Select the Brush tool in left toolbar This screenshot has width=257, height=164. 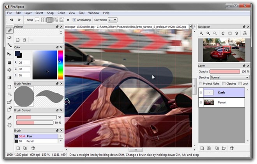click(x=10, y=30)
